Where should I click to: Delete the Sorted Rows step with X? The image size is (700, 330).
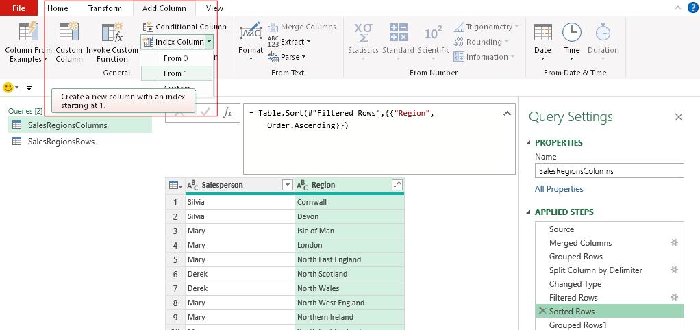542,312
